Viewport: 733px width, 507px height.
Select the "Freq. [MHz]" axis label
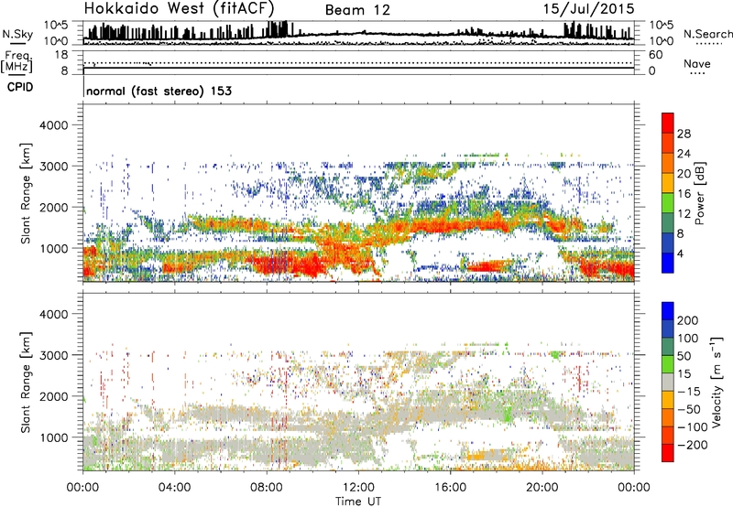click(x=17, y=62)
